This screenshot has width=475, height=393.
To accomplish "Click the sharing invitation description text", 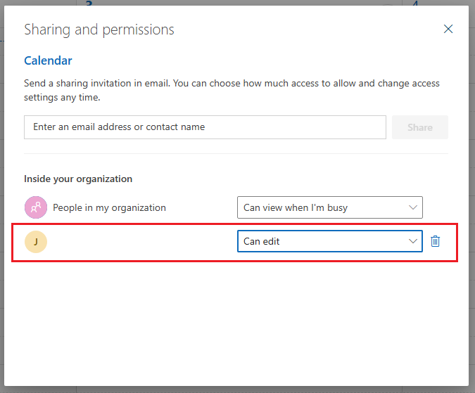I will (232, 90).
